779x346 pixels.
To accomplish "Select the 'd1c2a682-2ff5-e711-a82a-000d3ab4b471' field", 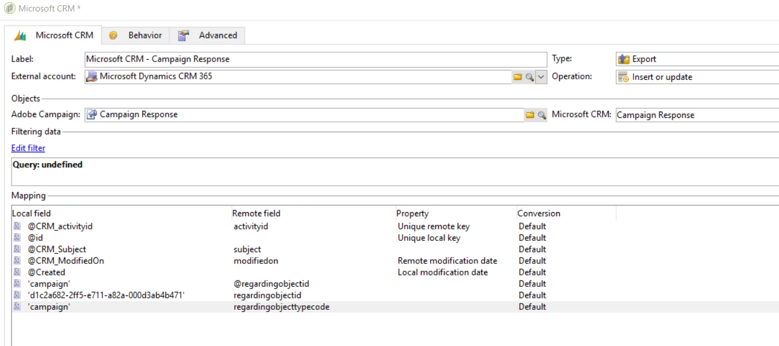I will pyautogui.click(x=106, y=295).
